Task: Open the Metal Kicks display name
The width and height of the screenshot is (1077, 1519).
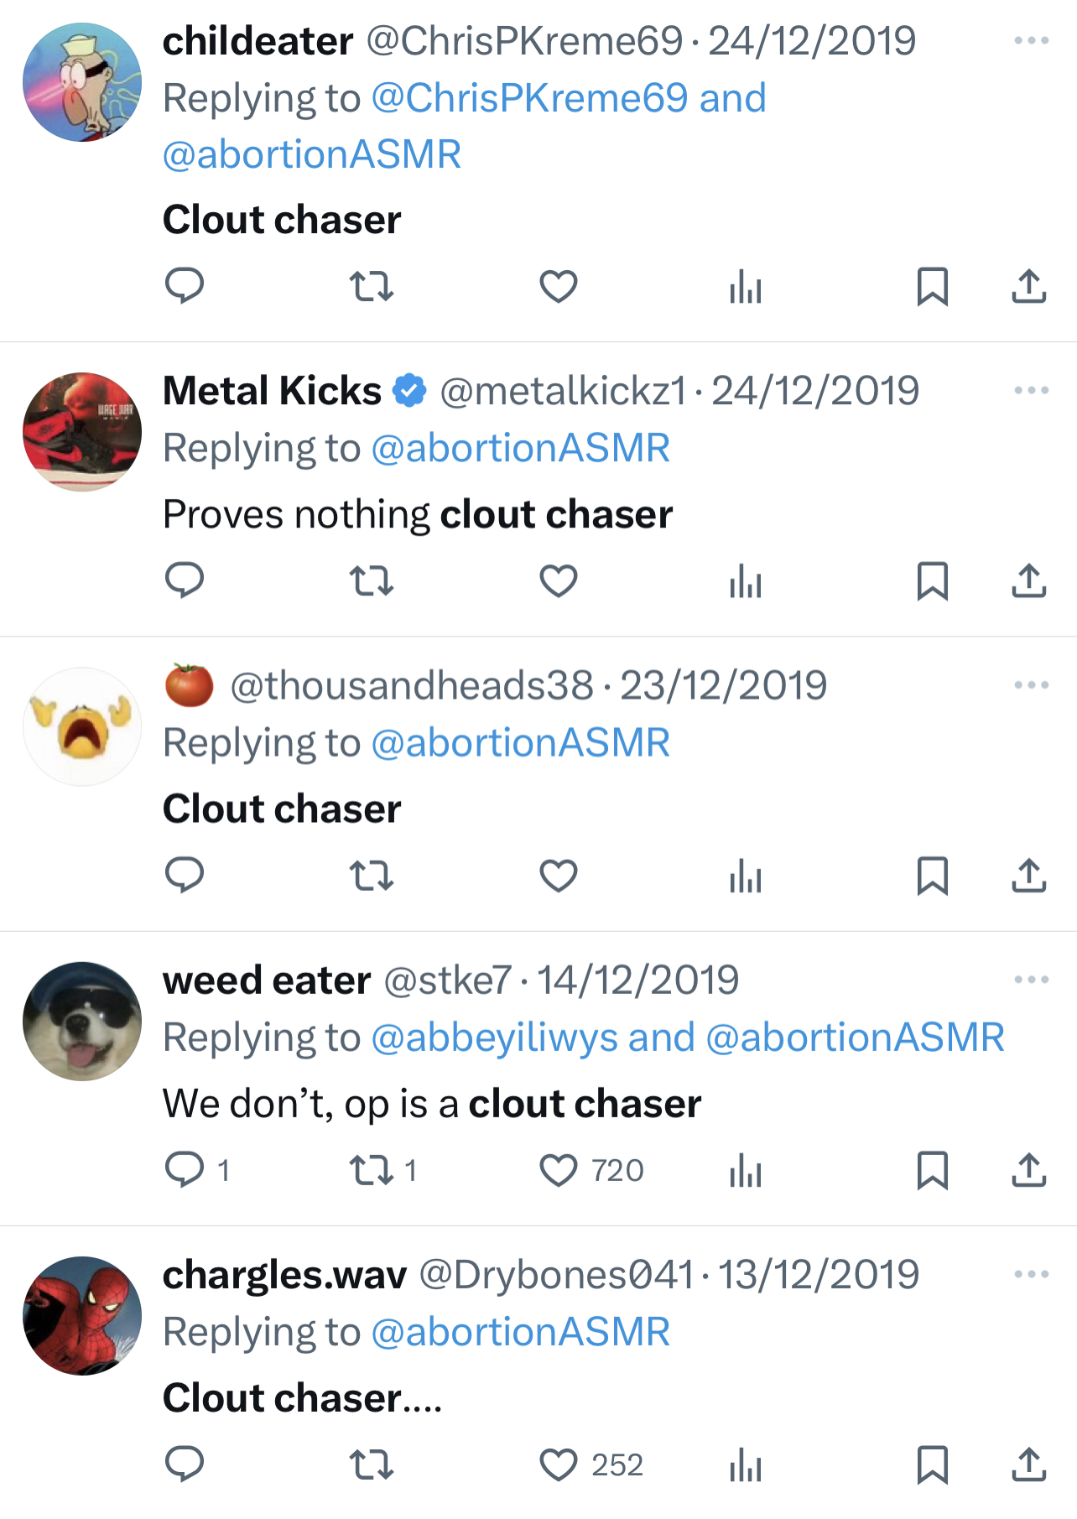Action: [x=272, y=391]
